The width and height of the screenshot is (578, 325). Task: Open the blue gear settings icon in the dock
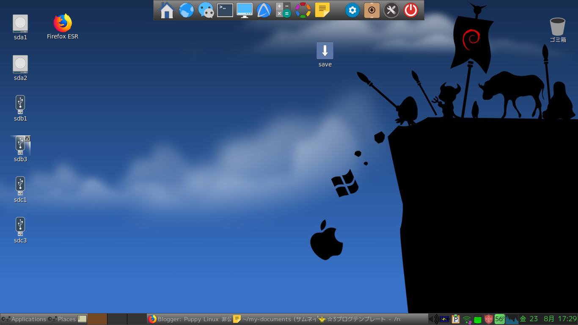(352, 10)
